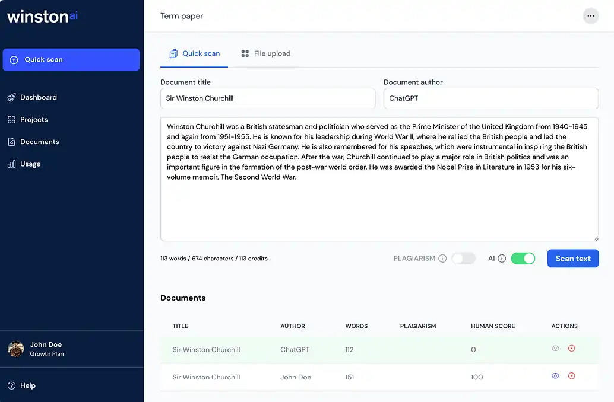The height and width of the screenshot is (402, 614).
Task: Delete the John Doe document row
Action: [x=572, y=376]
